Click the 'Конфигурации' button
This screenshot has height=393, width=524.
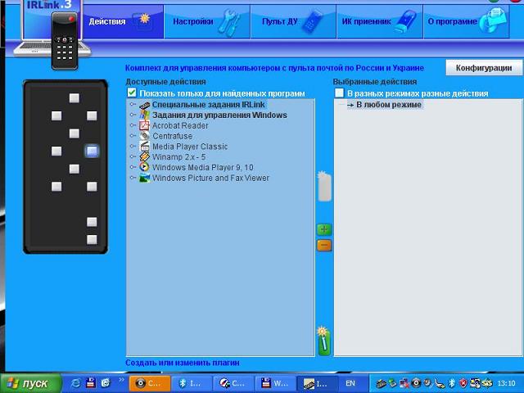[483, 68]
